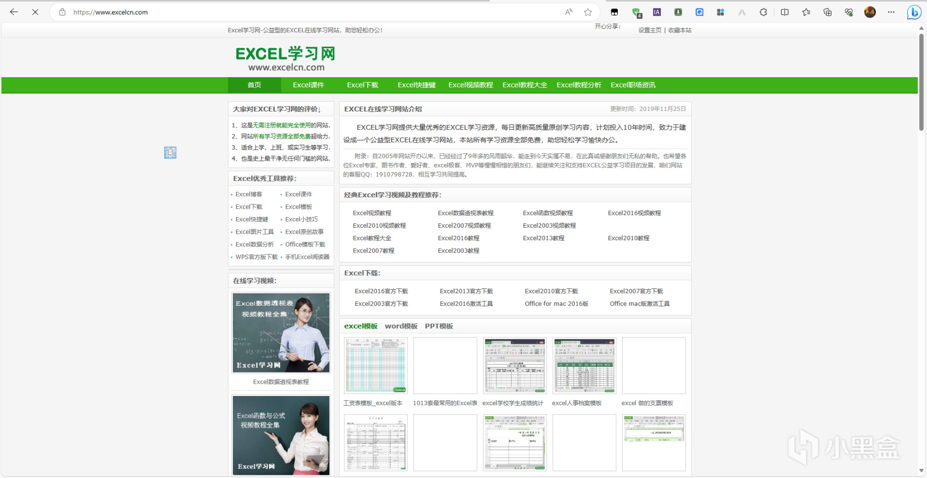The image size is (927, 478).
Task: Go back to the previous page
Action: point(14,12)
